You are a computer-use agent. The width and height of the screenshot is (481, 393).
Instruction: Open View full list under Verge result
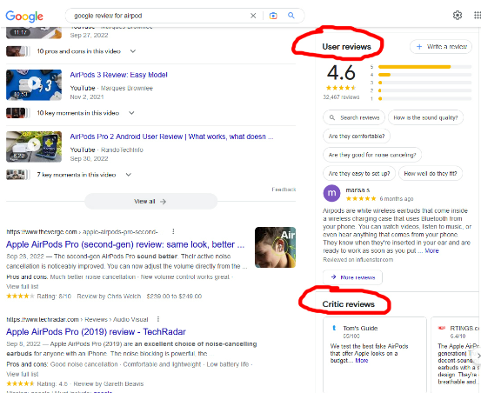coord(23,287)
